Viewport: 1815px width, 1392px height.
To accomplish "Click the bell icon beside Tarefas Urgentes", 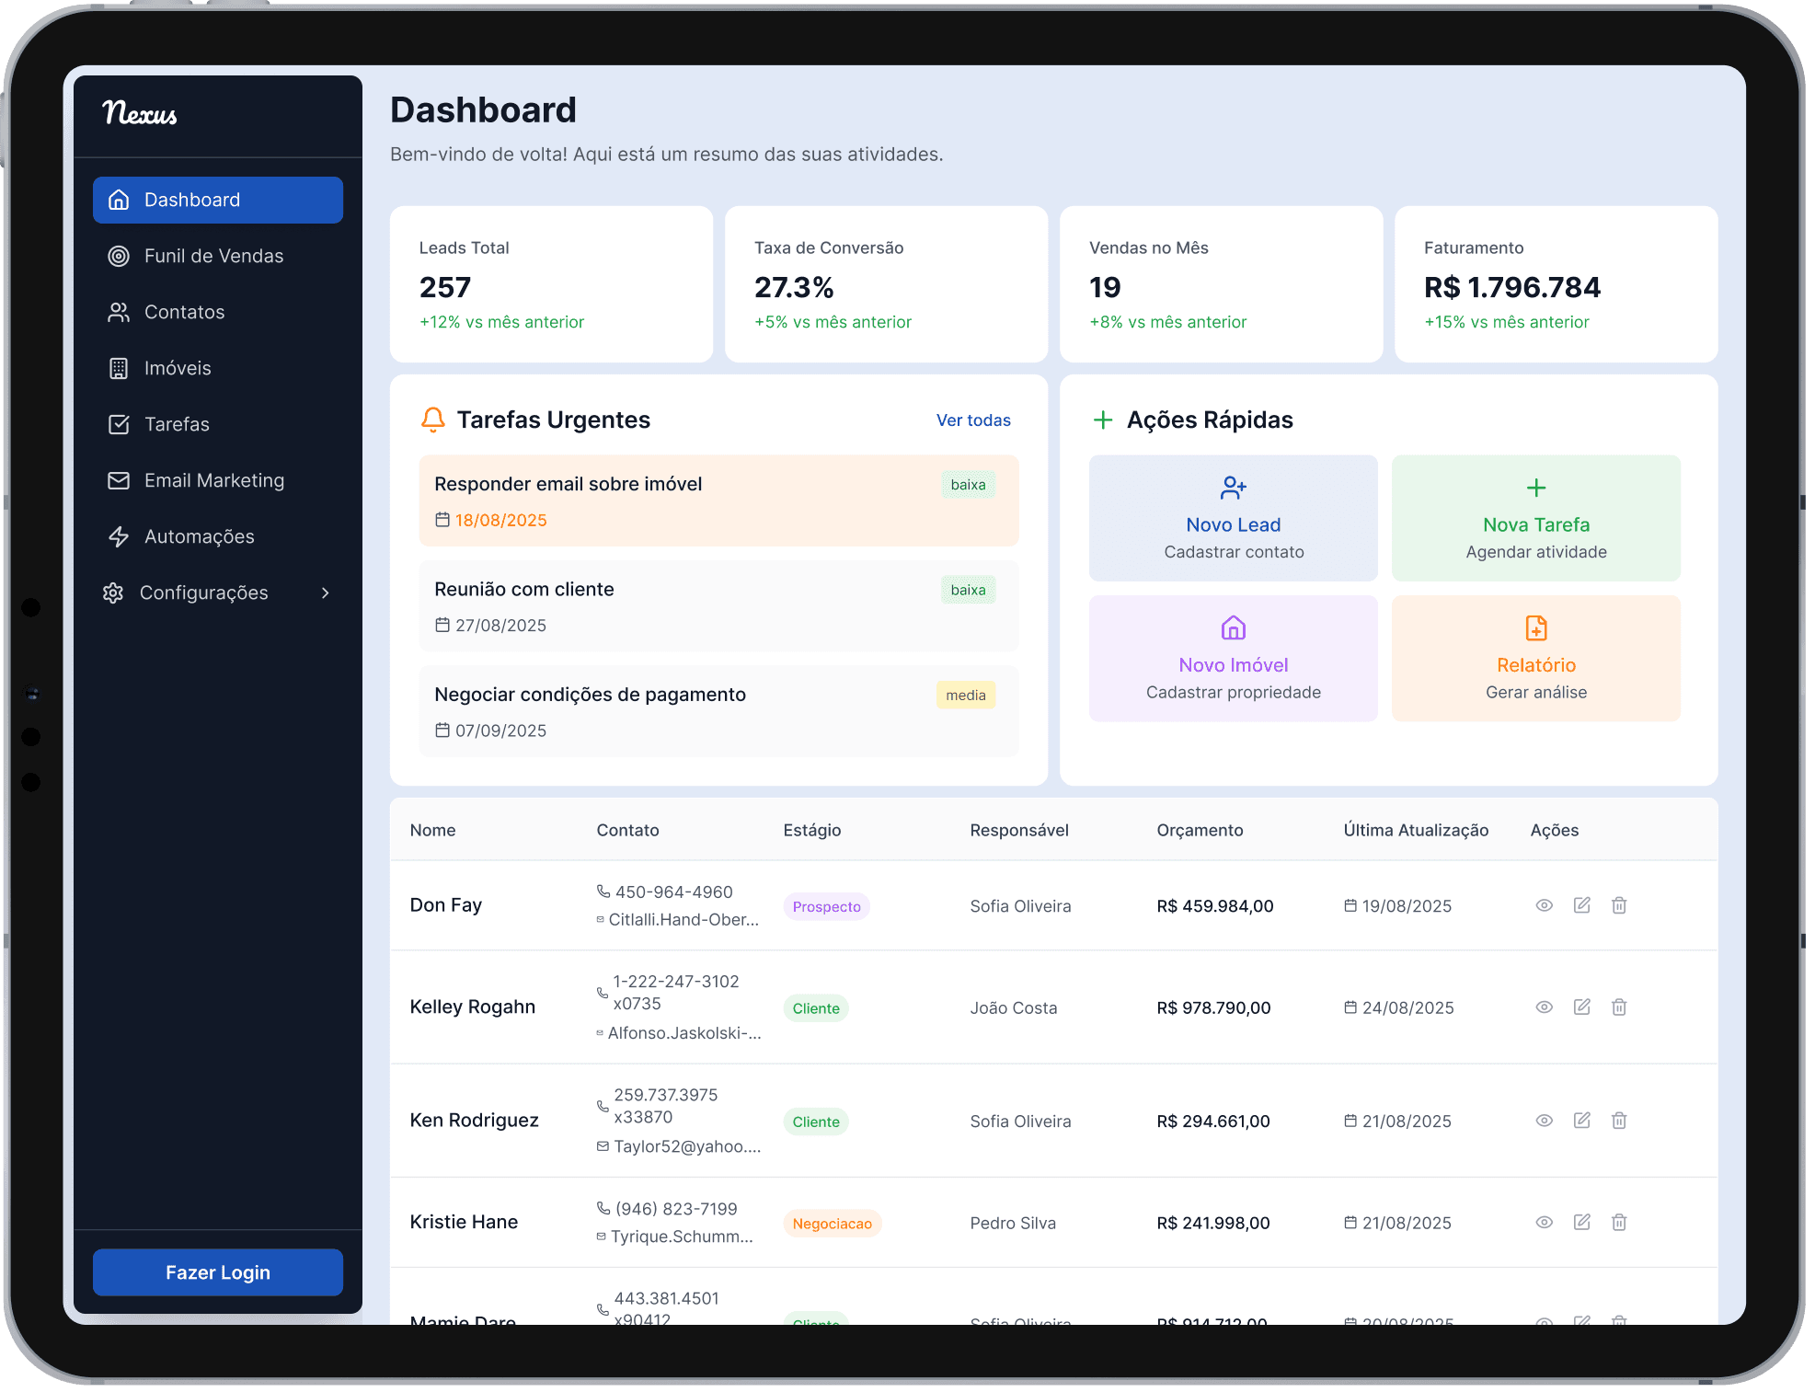I will point(432,420).
